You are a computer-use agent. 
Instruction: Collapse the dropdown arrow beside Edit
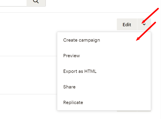tap(144, 25)
